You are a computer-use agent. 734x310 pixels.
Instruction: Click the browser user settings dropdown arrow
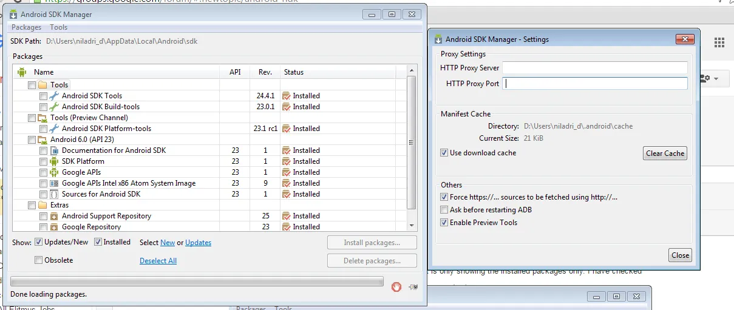pos(716,79)
